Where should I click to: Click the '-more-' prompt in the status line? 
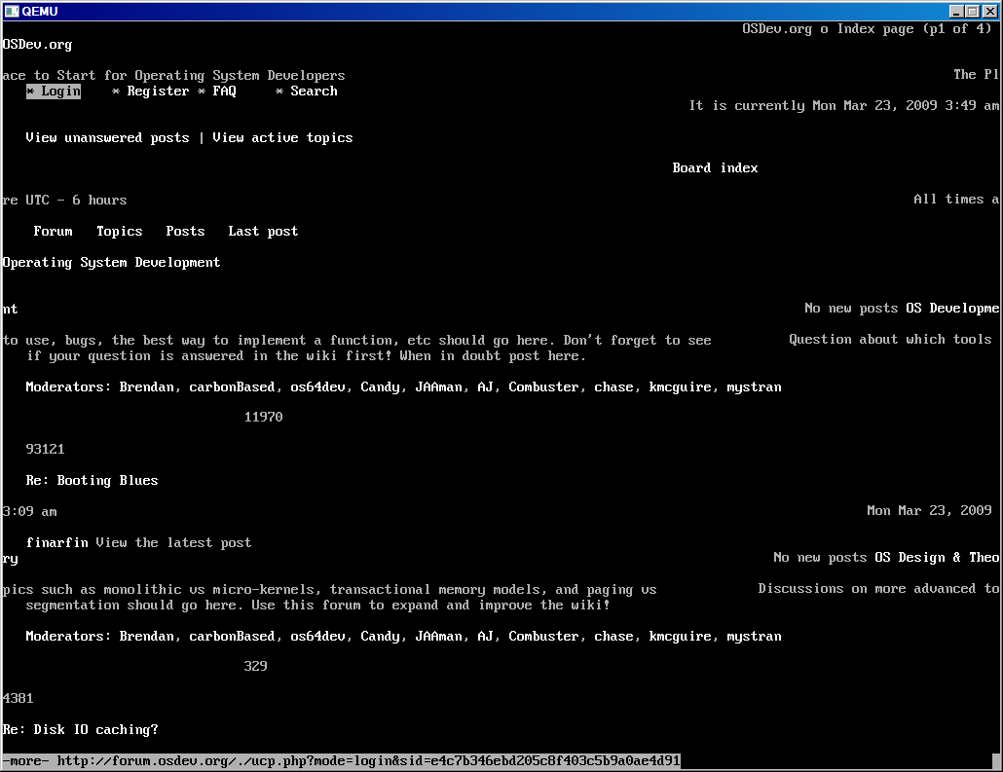(x=25, y=760)
